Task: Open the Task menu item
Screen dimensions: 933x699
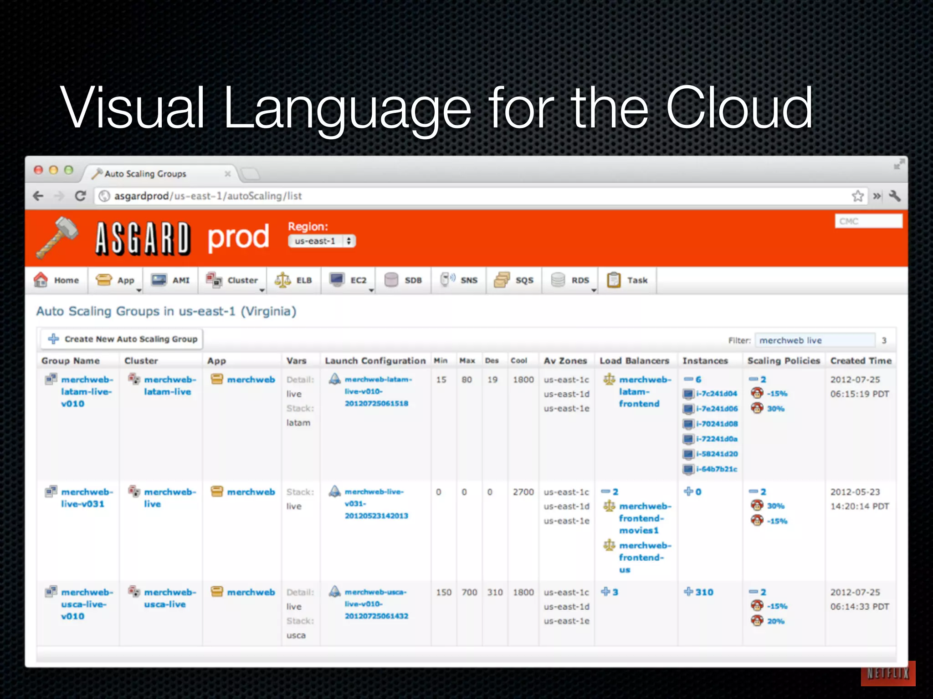Action: tap(627, 280)
